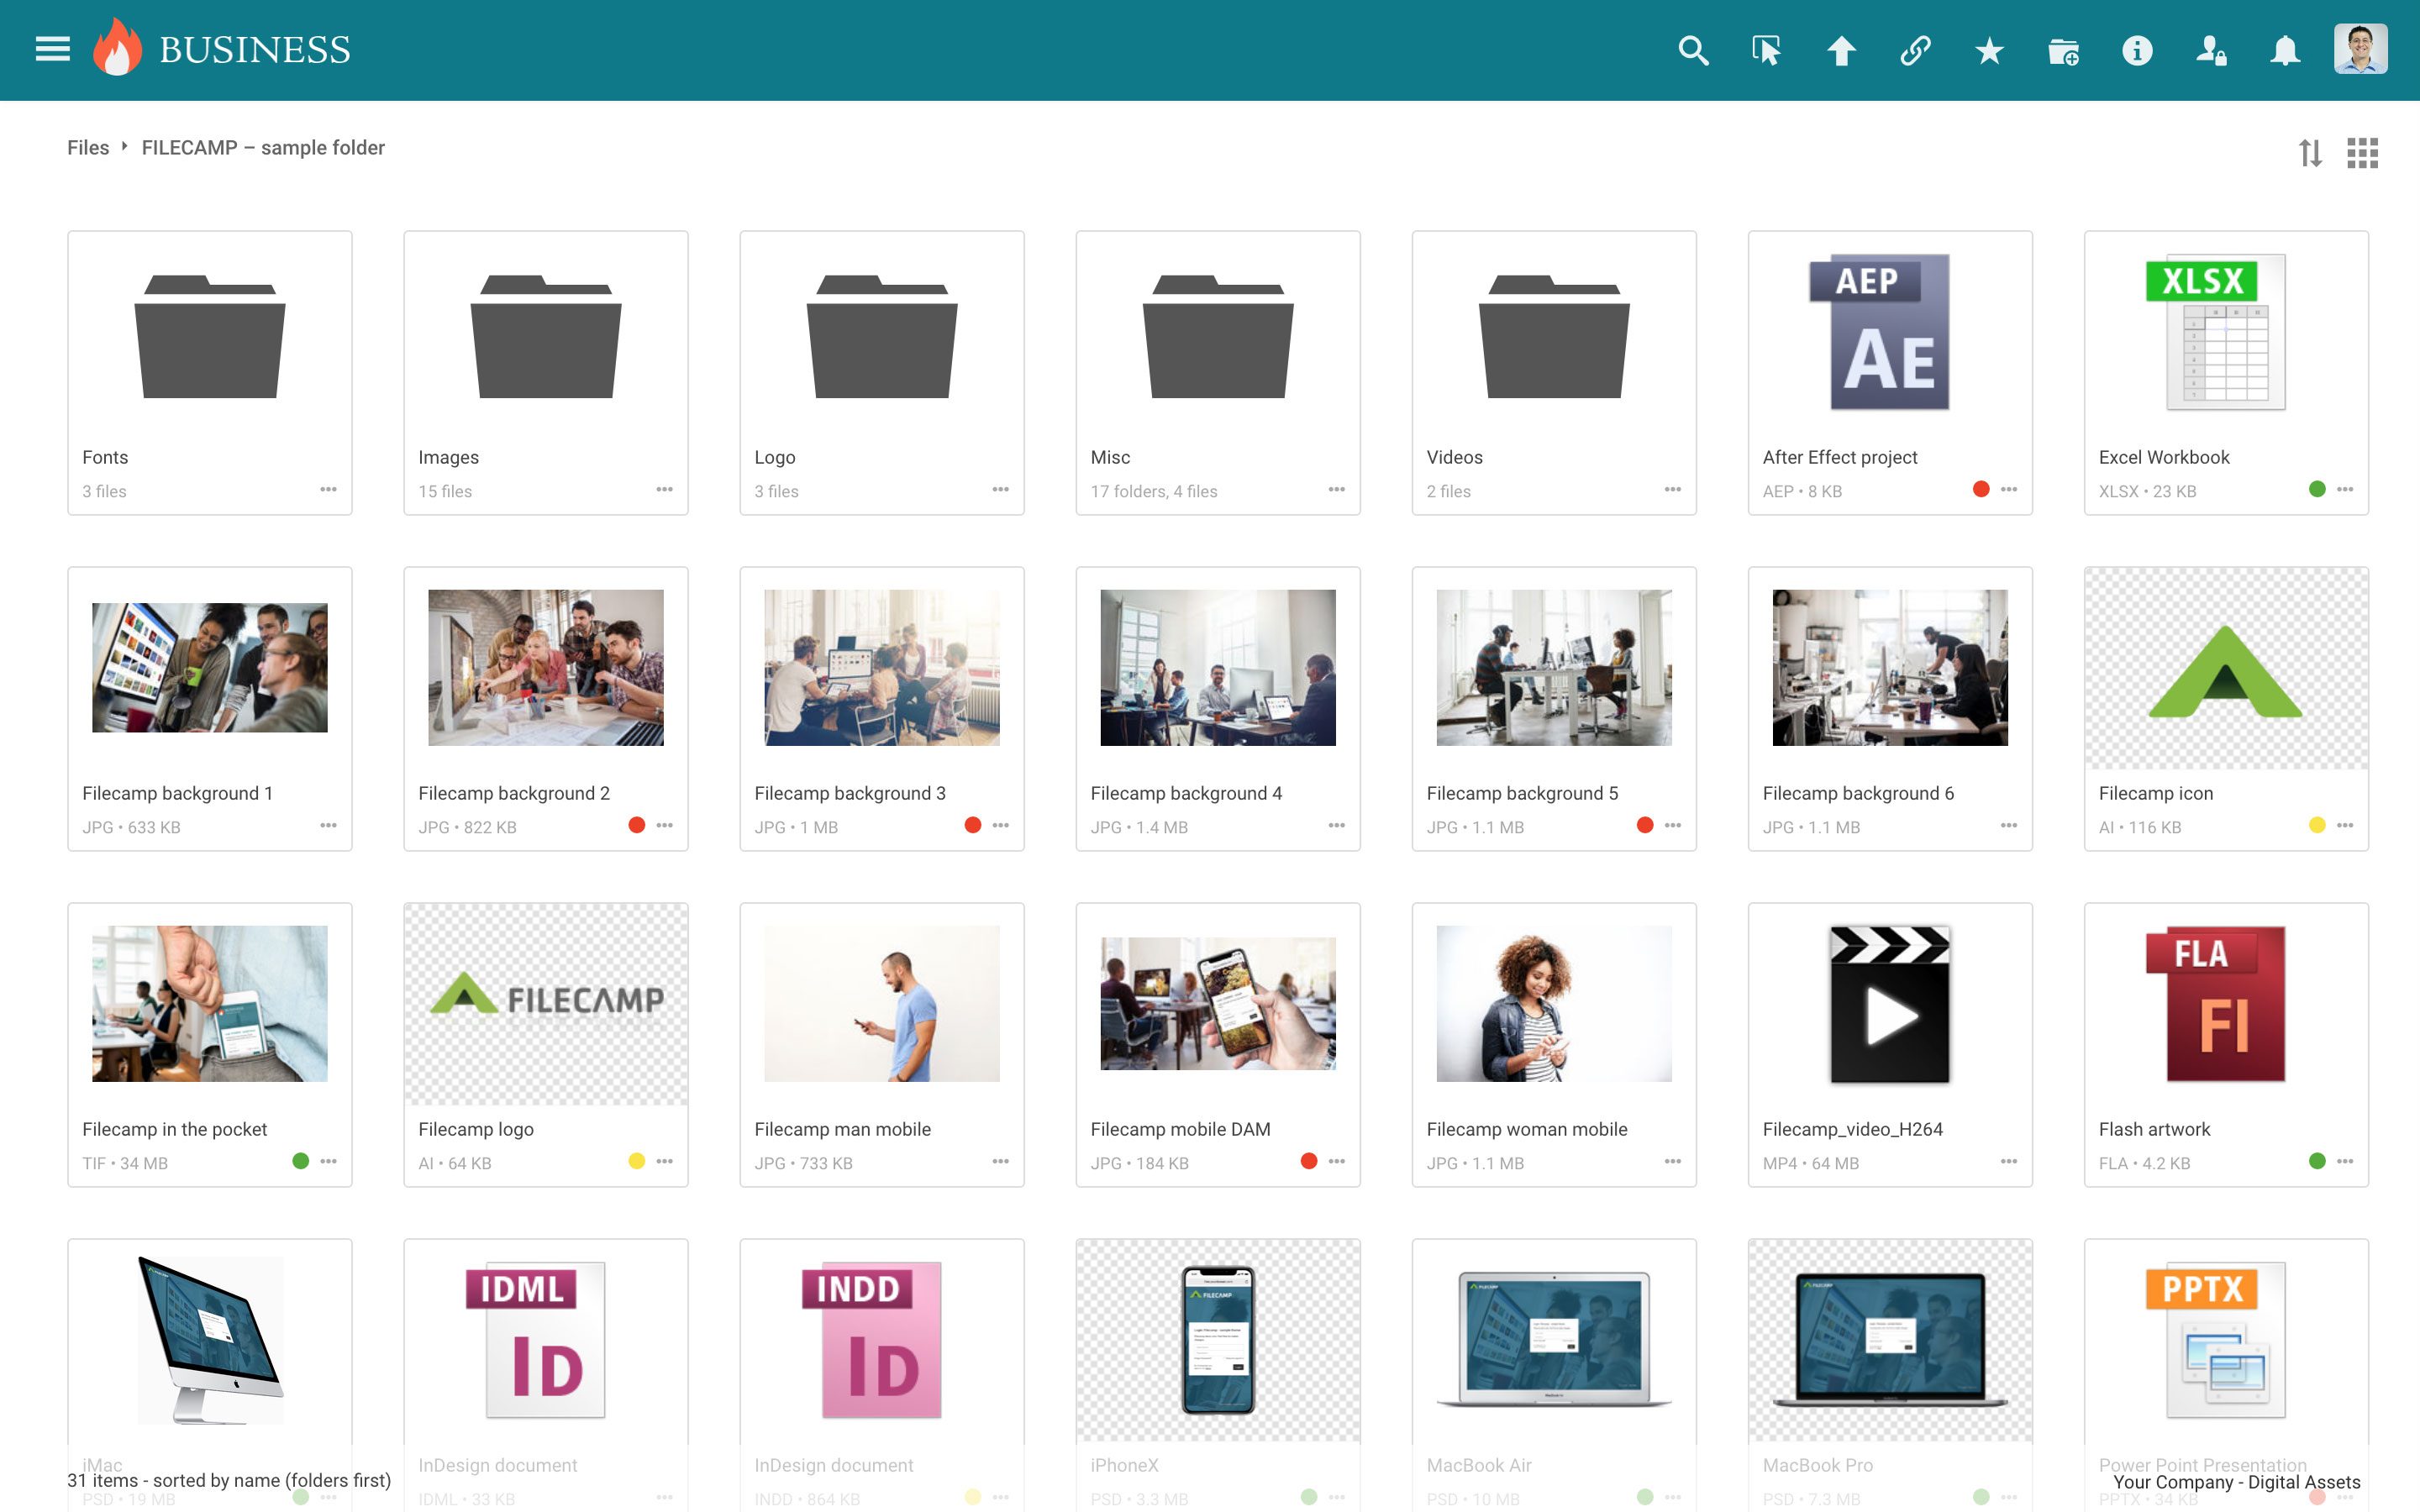Click red label dot on After Effect project
Image resolution: width=2420 pixels, height=1512 pixels.
click(1980, 490)
